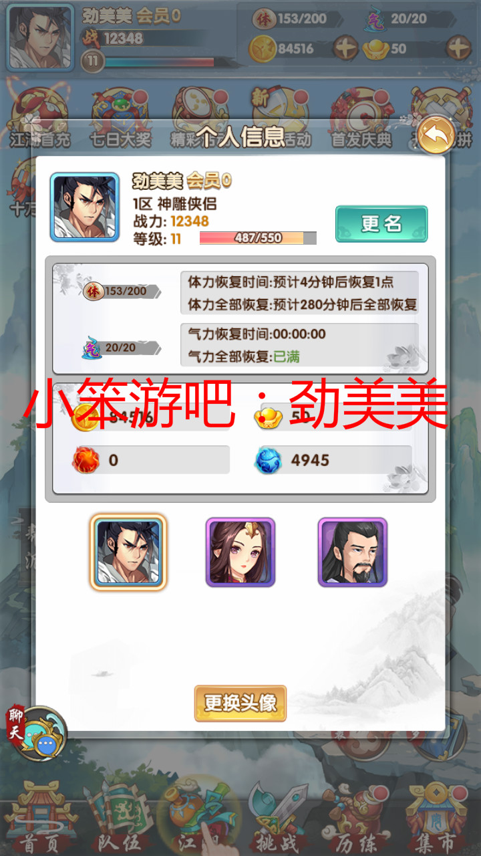The height and width of the screenshot is (856, 481).
Task: Tap the plus icon beside 50 ingots
Action: tap(459, 48)
